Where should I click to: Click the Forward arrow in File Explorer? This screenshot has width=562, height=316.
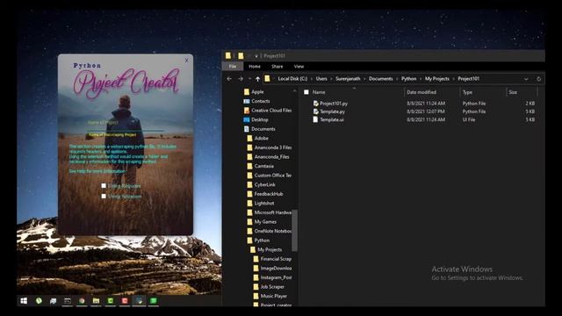241,79
